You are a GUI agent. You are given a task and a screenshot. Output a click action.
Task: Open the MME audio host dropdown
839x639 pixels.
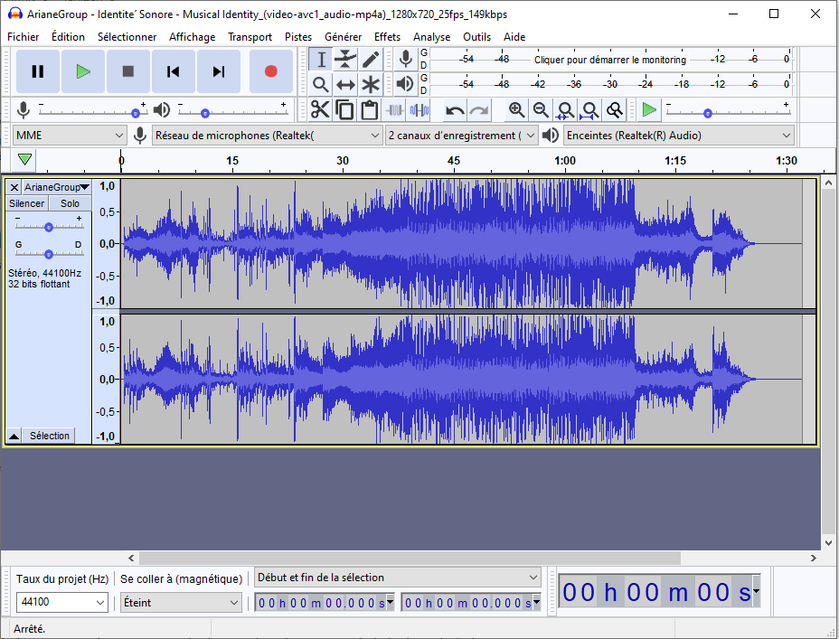click(x=70, y=136)
